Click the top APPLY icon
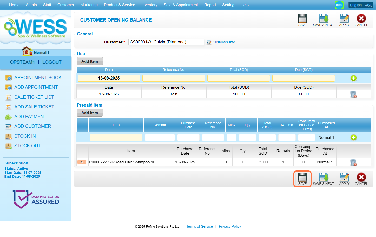The width and height of the screenshot is (376, 237). click(344, 19)
